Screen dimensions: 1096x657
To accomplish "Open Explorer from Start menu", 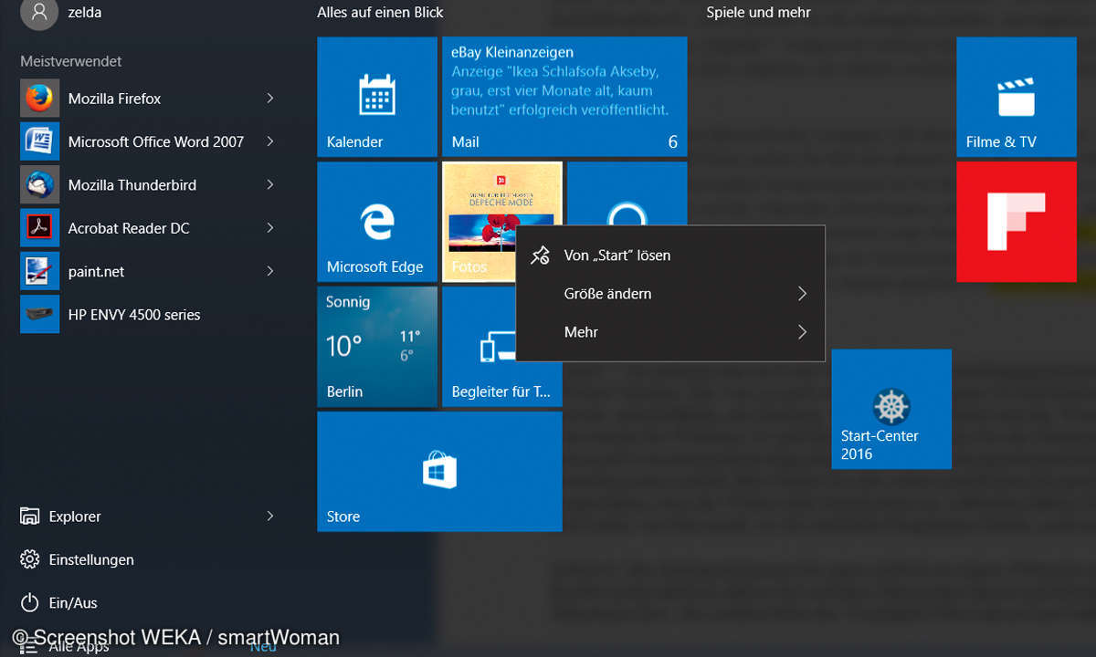I will coord(75,516).
